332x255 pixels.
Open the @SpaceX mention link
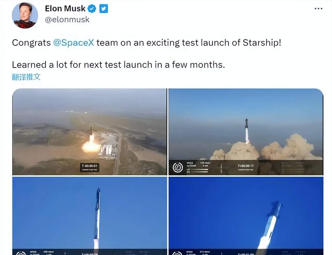(73, 43)
